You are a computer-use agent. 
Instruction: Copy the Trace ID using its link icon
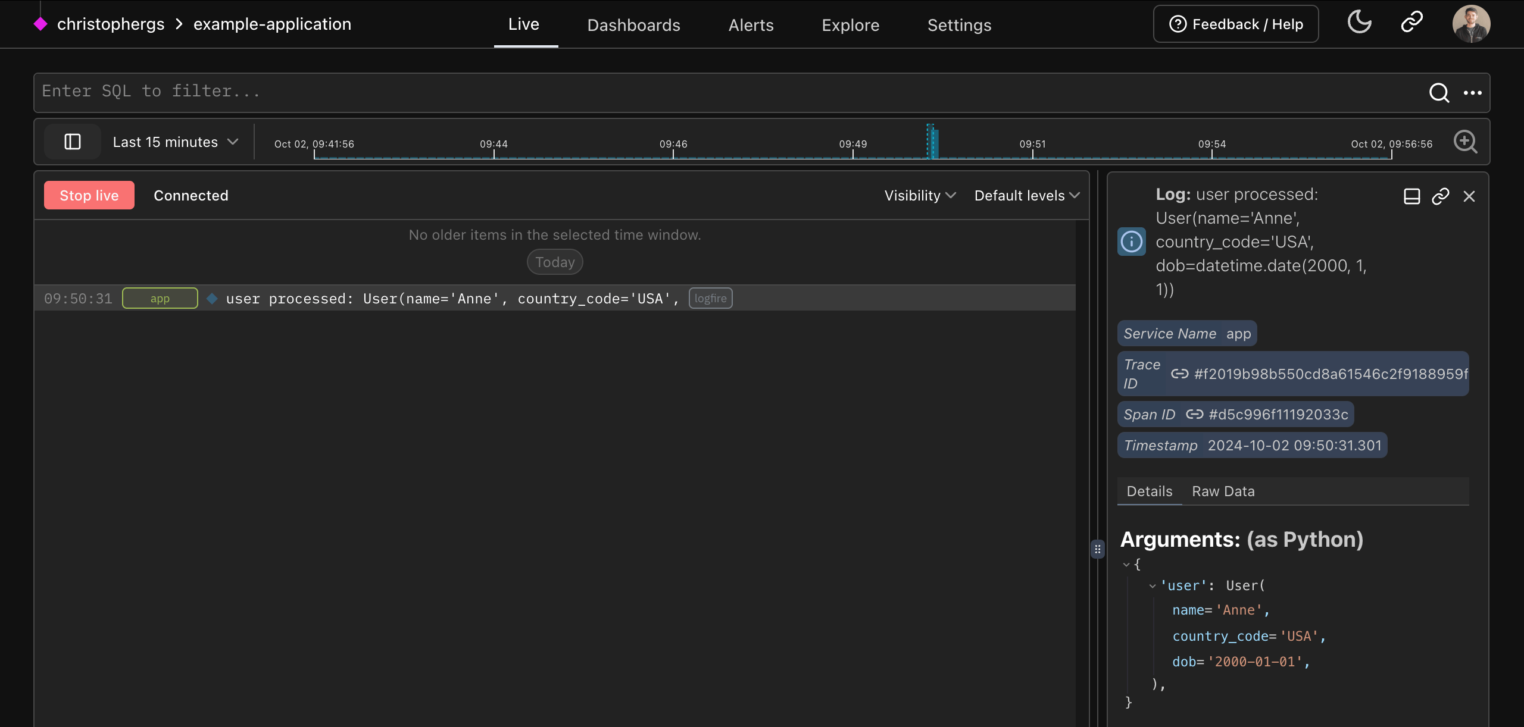[1180, 374]
